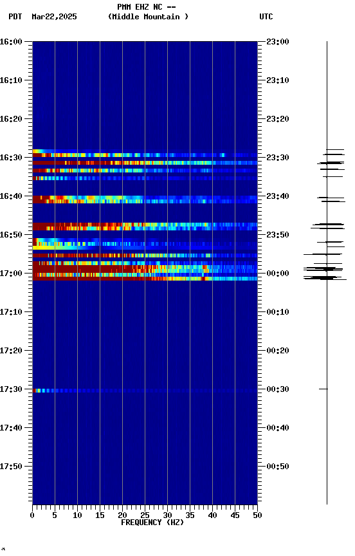Screen dimensions: 355x556
Task: Click the event band at 16:40
Action: coord(145,199)
